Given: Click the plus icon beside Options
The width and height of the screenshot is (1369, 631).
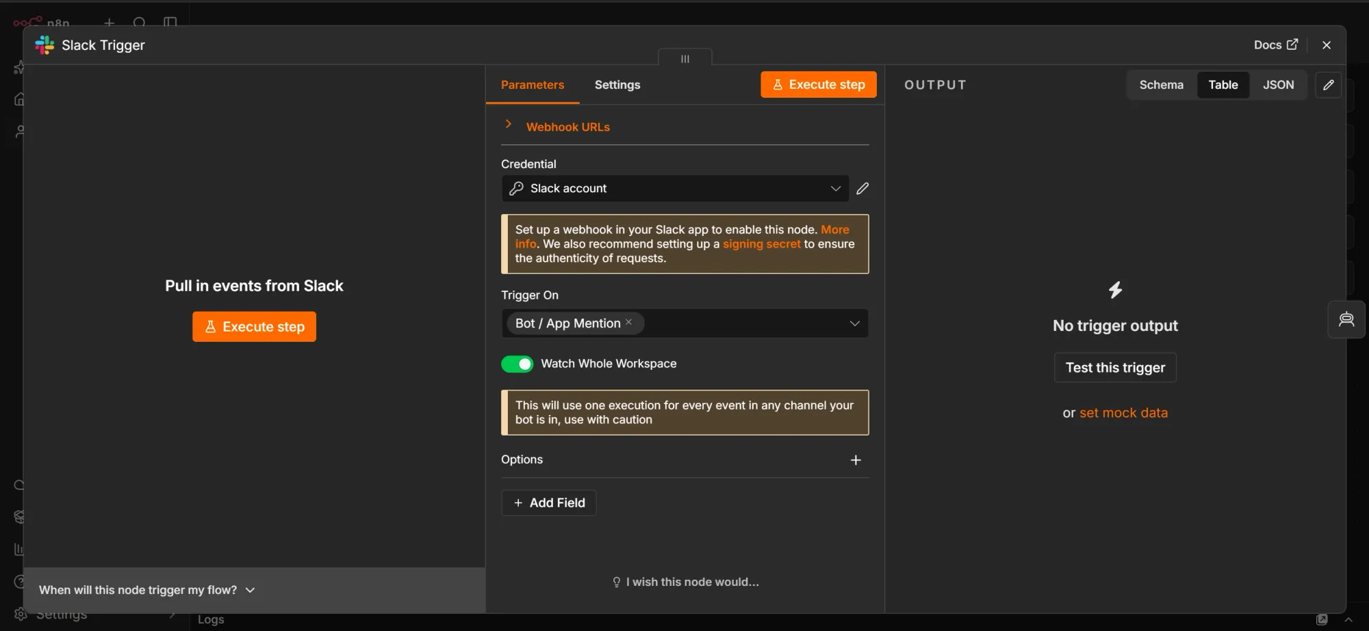Looking at the screenshot, I should pos(856,460).
